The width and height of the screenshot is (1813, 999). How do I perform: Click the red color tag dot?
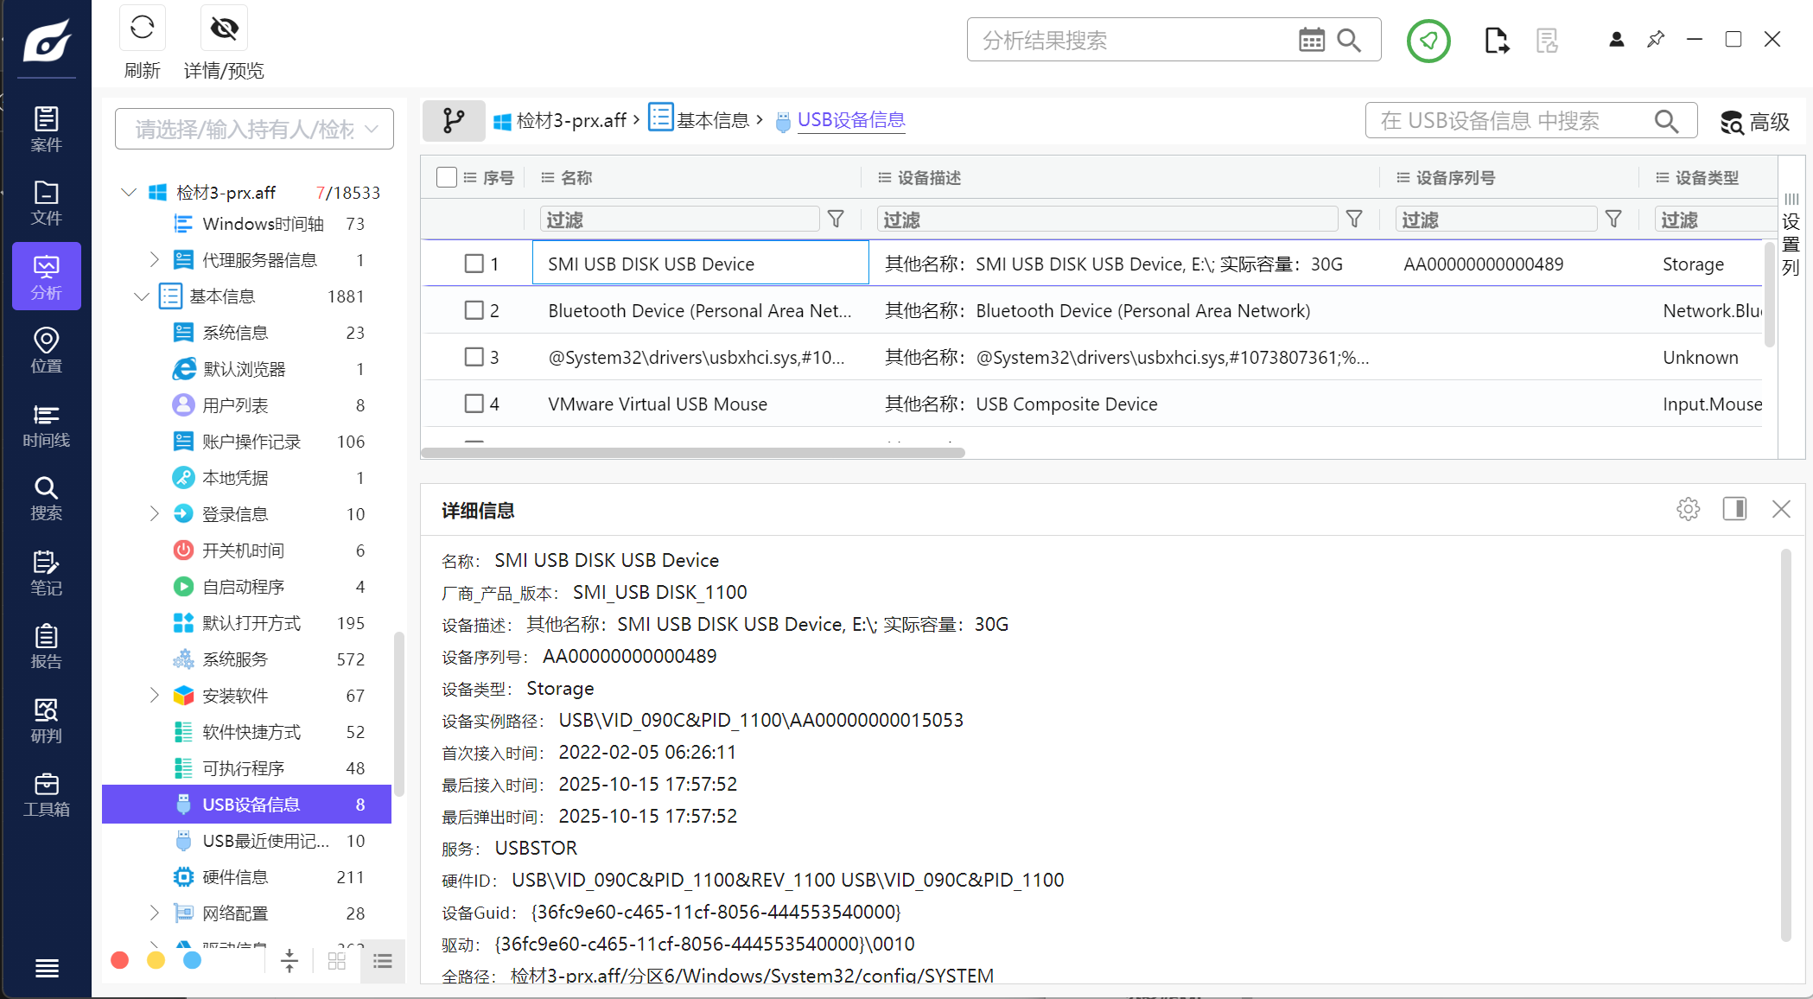coord(120,960)
